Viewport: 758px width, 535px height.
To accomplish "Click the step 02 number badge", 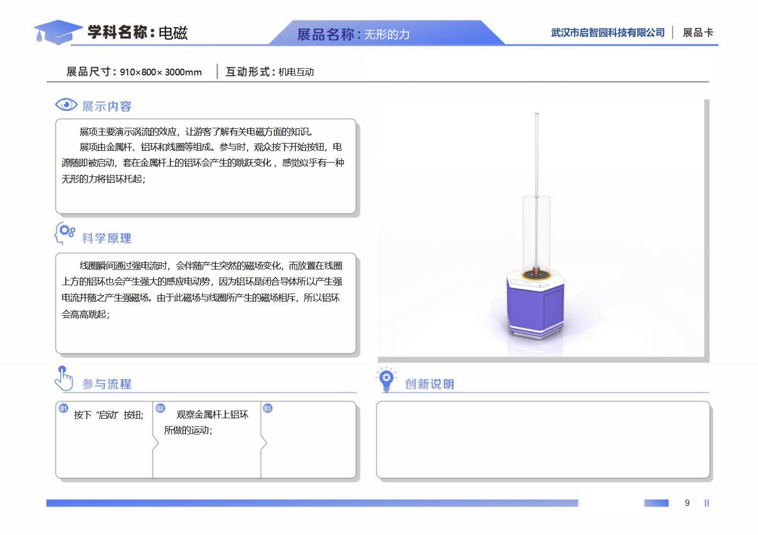I will point(160,408).
